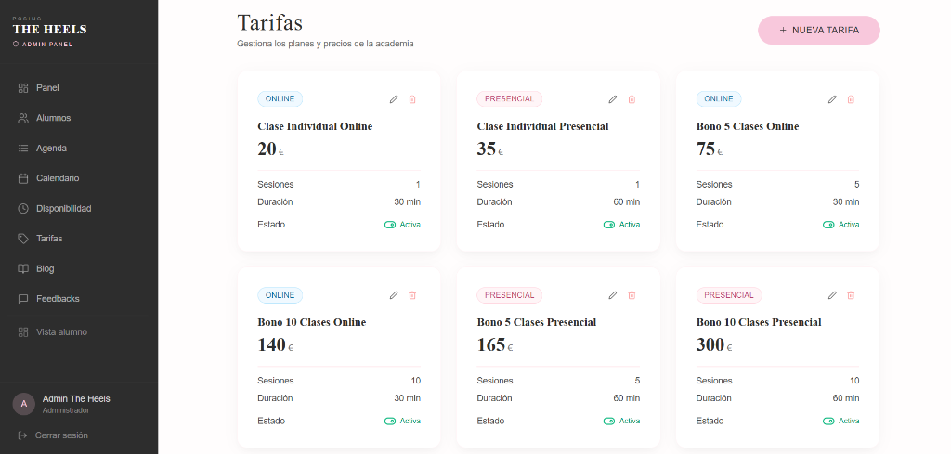Click ONLINE badge on Bono 5 Clases Online
Image resolution: width=951 pixels, height=454 pixels.
719,98
